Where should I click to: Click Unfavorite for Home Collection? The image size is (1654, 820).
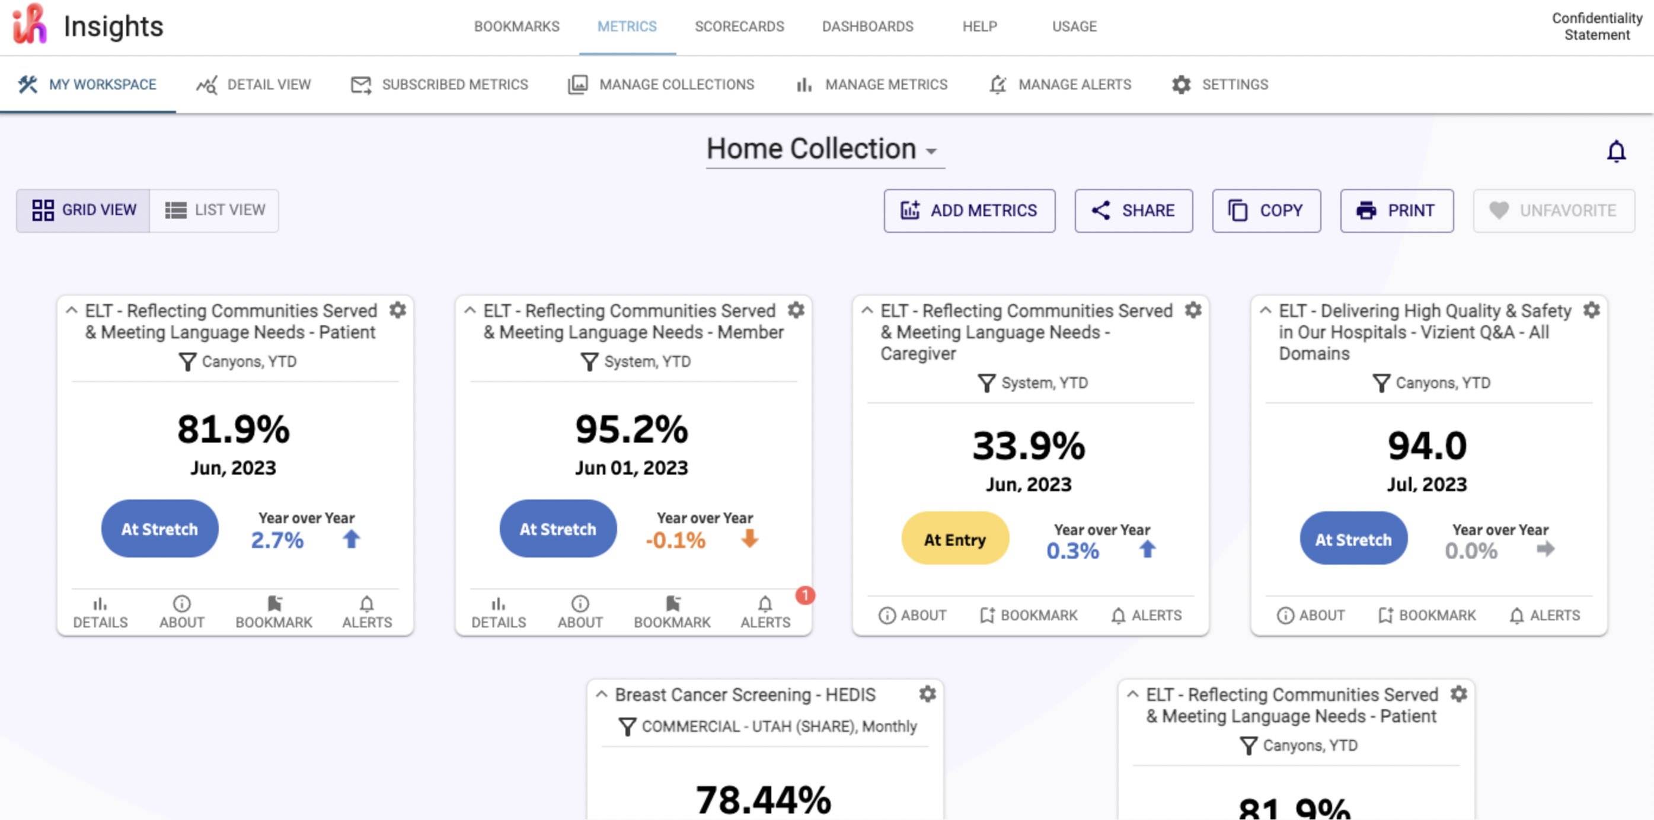tap(1553, 210)
